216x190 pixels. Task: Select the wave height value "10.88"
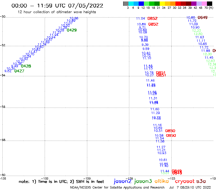(74, 18)
